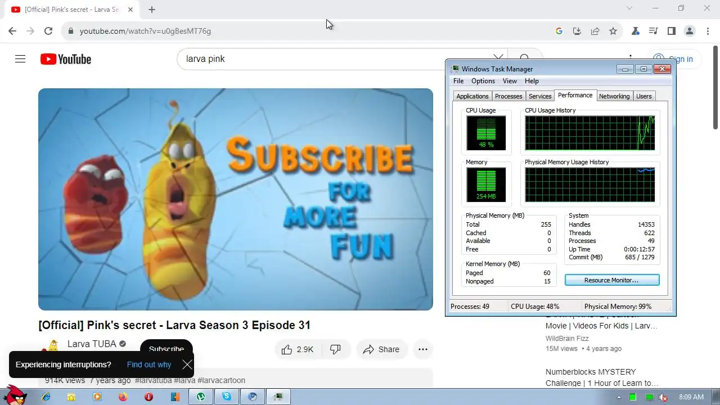This screenshot has height=405, width=720.
Task: Dislike the video with thumbs down
Action: pyautogui.click(x=336, y=349)
